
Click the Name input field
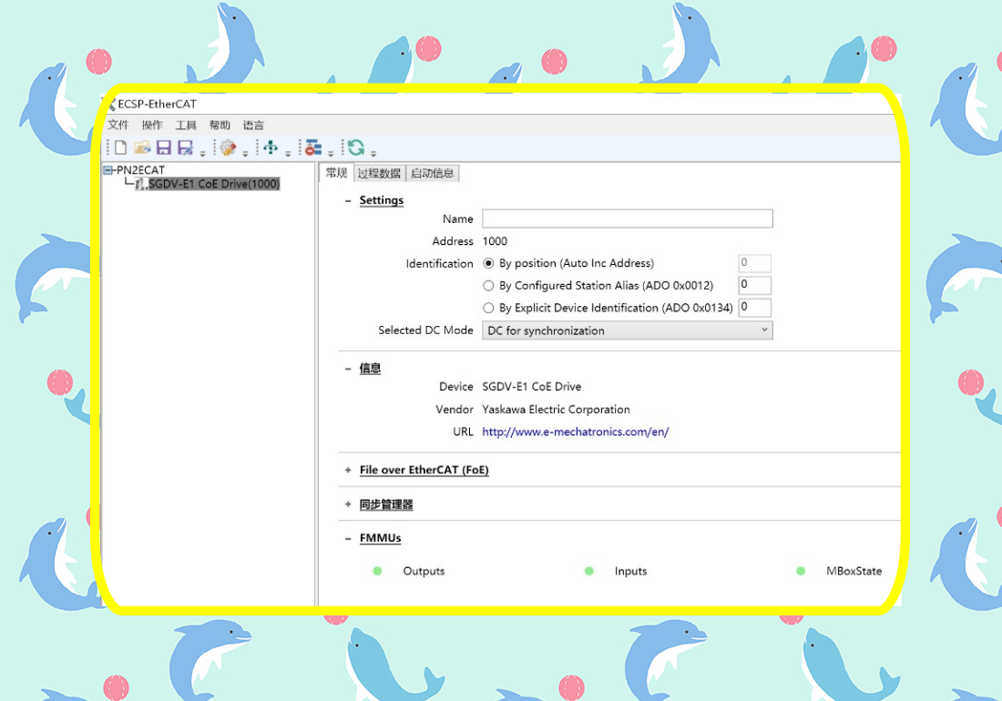[x=628, y=218]
